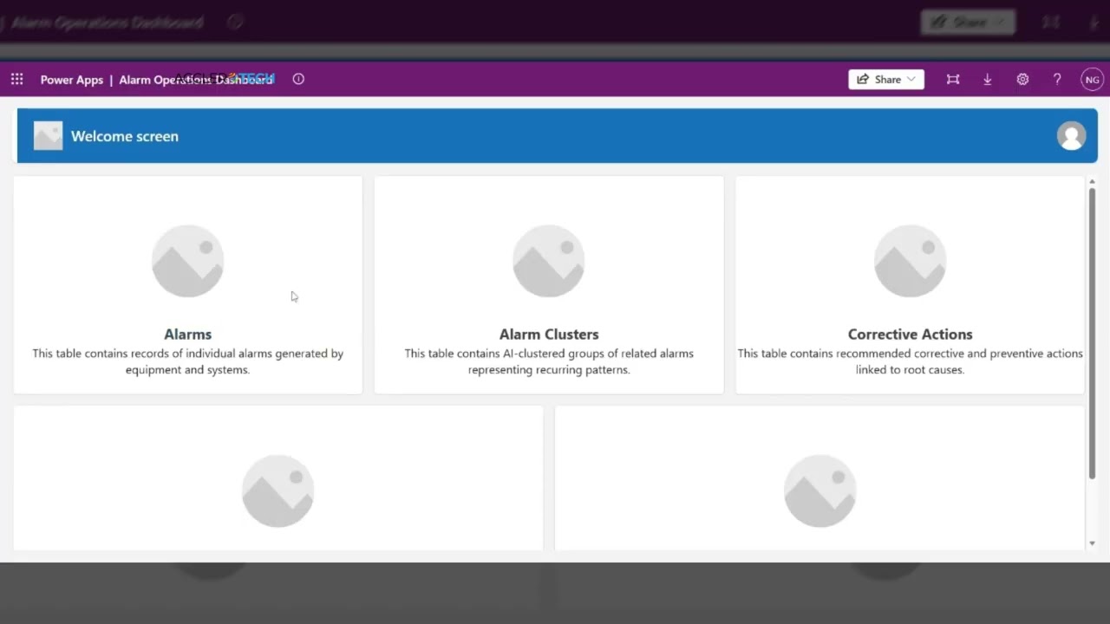This screenshot has height=624, width=1110.
Task: Click the Welcome screen heading
Action: (x=125, y=136)
